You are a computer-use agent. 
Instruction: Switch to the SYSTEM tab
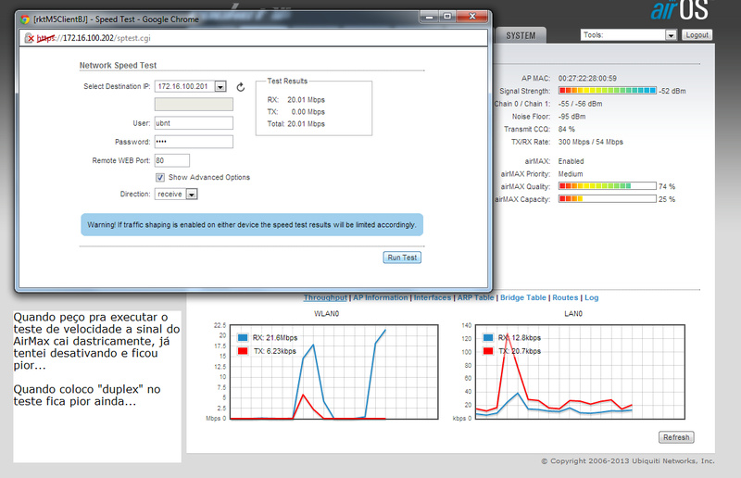click(x=521, y=35)
